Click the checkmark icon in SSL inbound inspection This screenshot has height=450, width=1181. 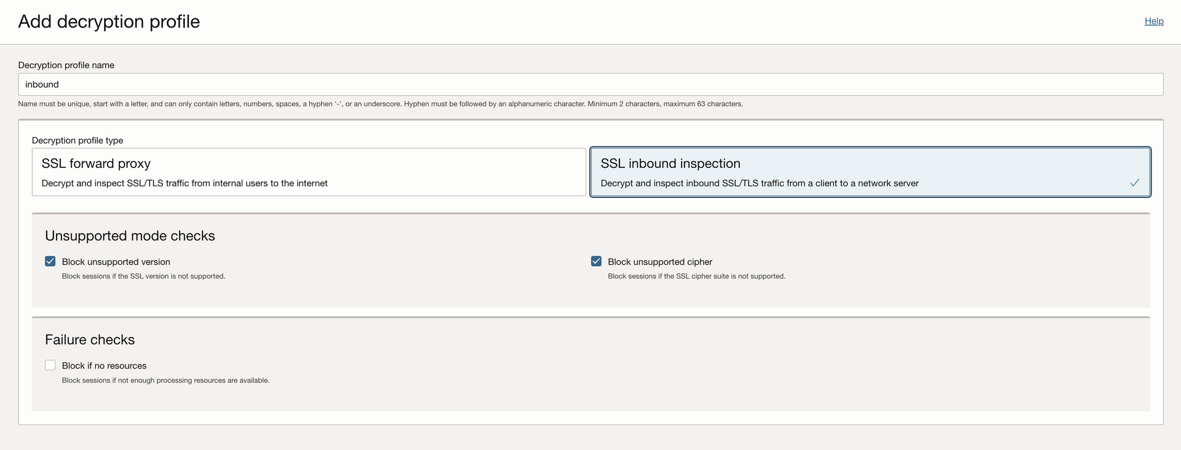1134,183
